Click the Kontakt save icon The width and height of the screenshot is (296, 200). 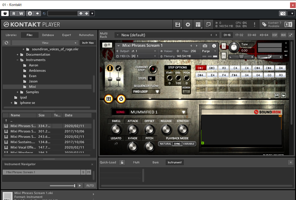[x=178, y=24]
